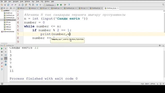The height and width of the screenshot is (93, 165).
Task: Open the Refactor menu
Action: click(27, 2)
